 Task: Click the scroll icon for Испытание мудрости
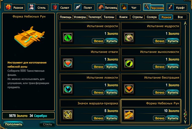click(129, 38)
